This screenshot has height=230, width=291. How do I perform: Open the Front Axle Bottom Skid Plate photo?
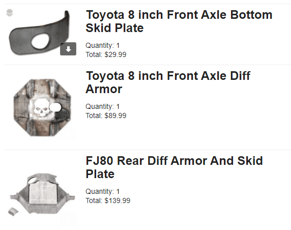tap(40, 33)
